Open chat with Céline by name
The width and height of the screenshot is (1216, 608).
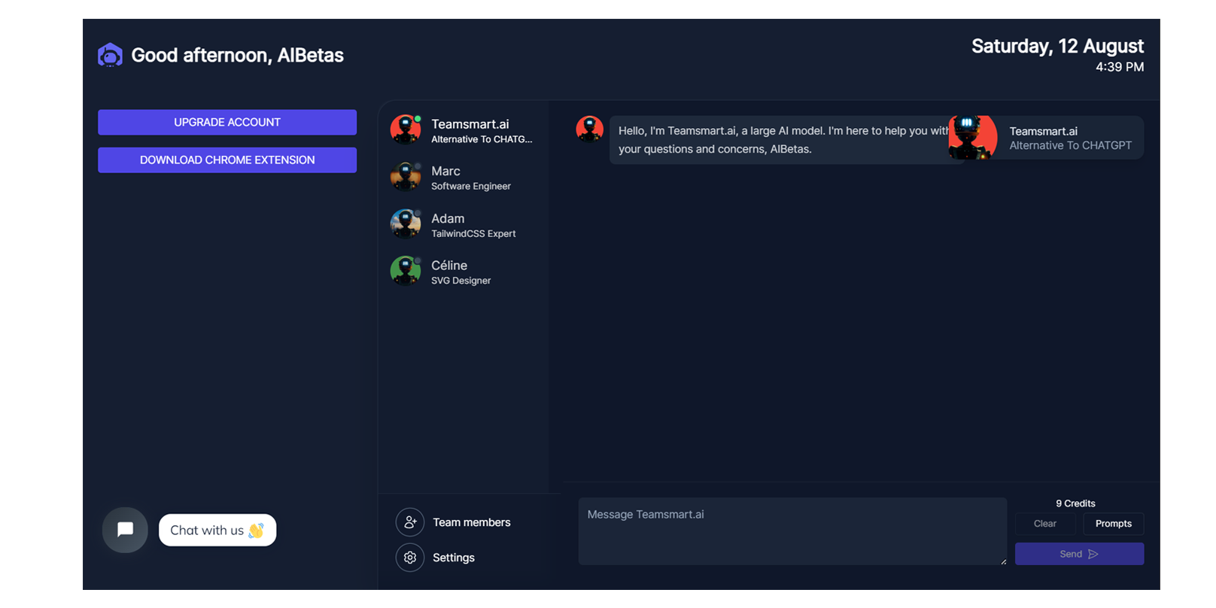tap(449, 265)
